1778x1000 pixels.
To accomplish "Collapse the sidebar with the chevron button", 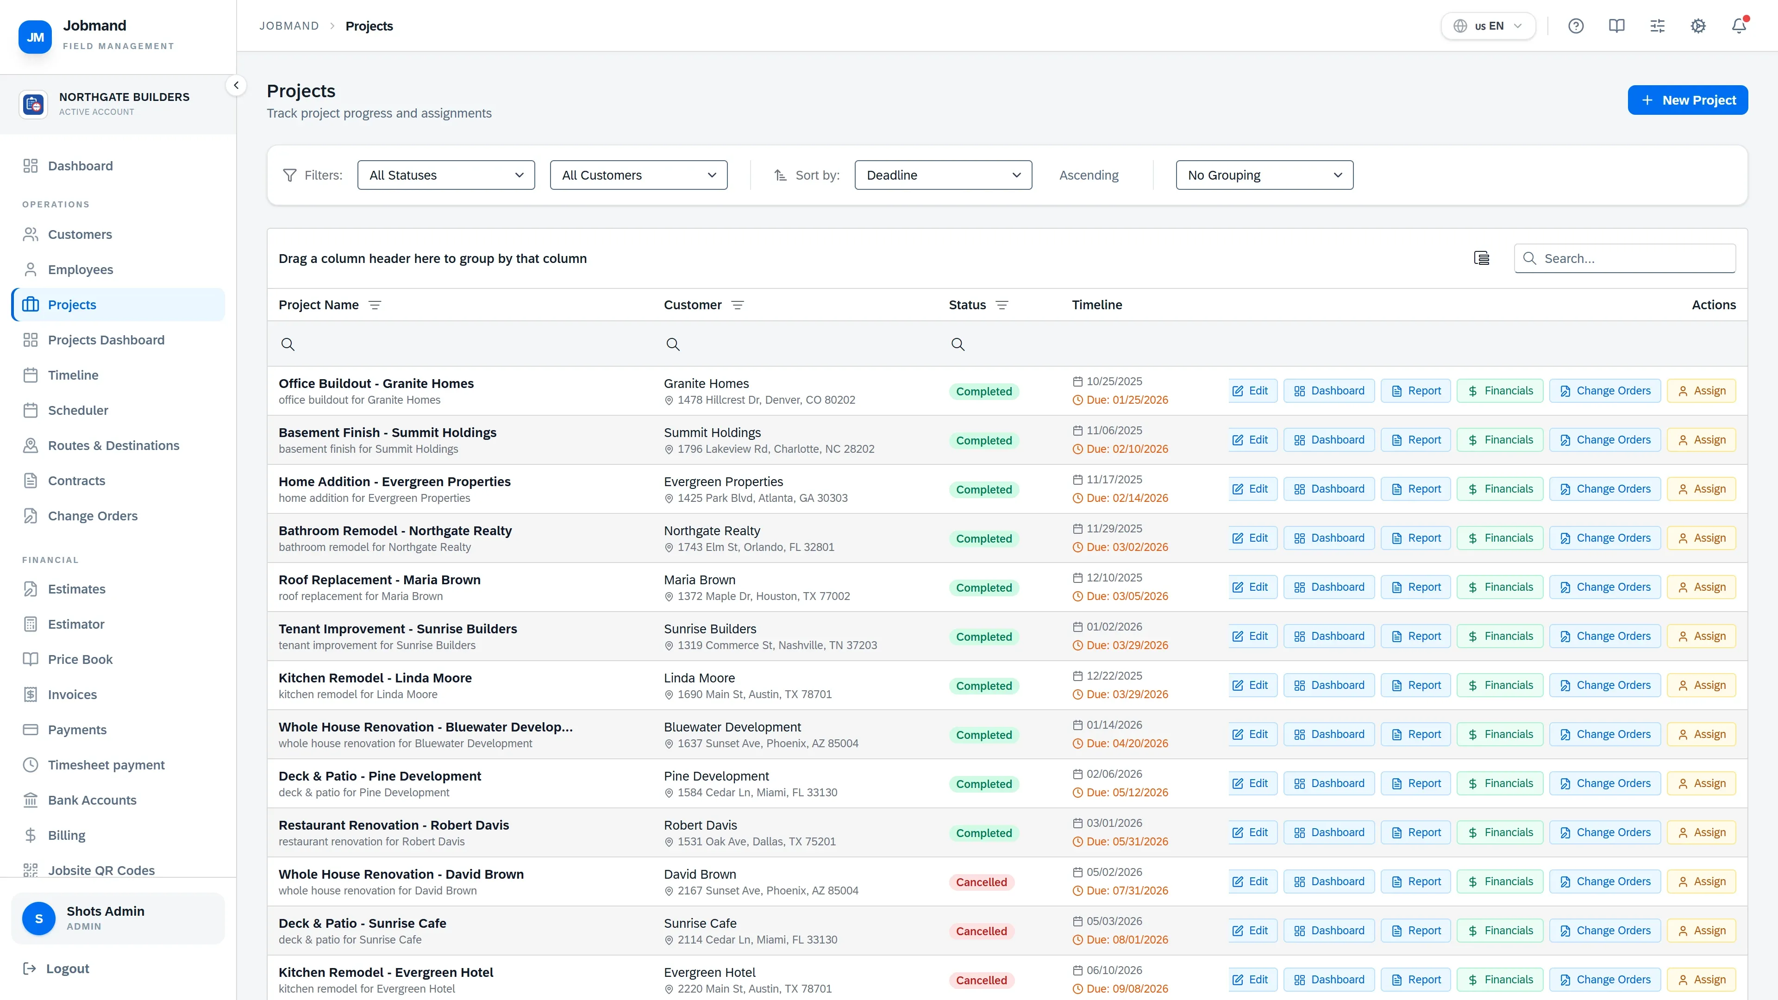I will click(x=236, y=86).
